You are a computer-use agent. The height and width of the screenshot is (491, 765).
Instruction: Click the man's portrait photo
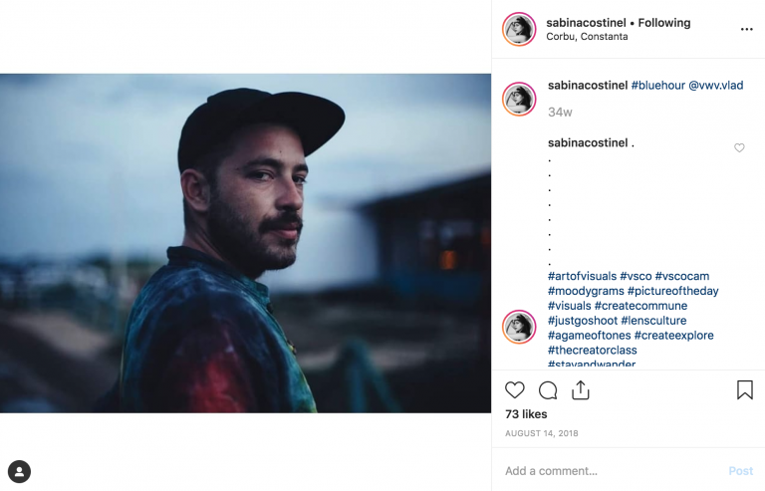[245, 243]
